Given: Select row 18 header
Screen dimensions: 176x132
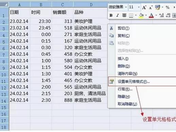Looking at the screenshot, I should (4, 127).
